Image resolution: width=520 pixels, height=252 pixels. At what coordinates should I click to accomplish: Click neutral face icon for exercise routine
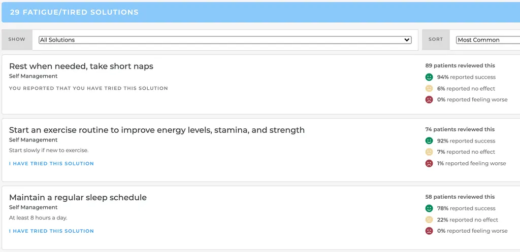coord(429,152)
